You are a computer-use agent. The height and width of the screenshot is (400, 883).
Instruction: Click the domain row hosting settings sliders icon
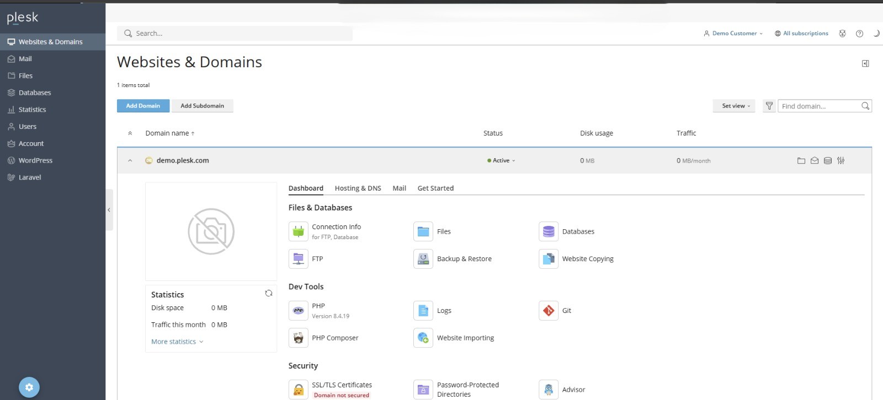coord(841,161)
